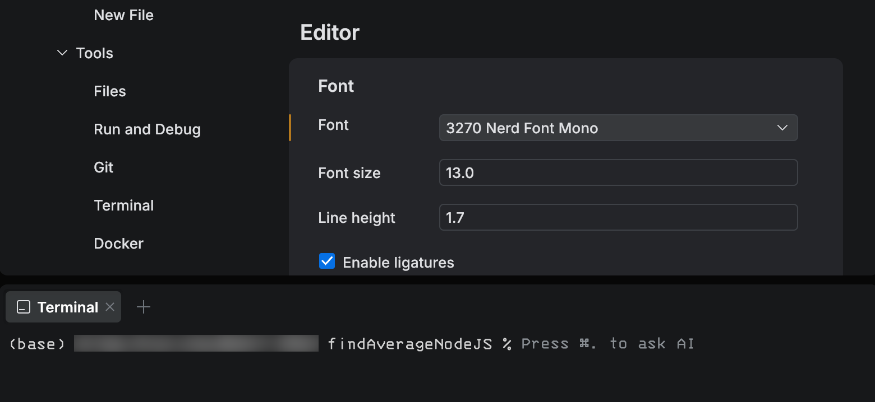
Task: Open a new terminal with the plus icon
Action: click(x=144, y=306)
